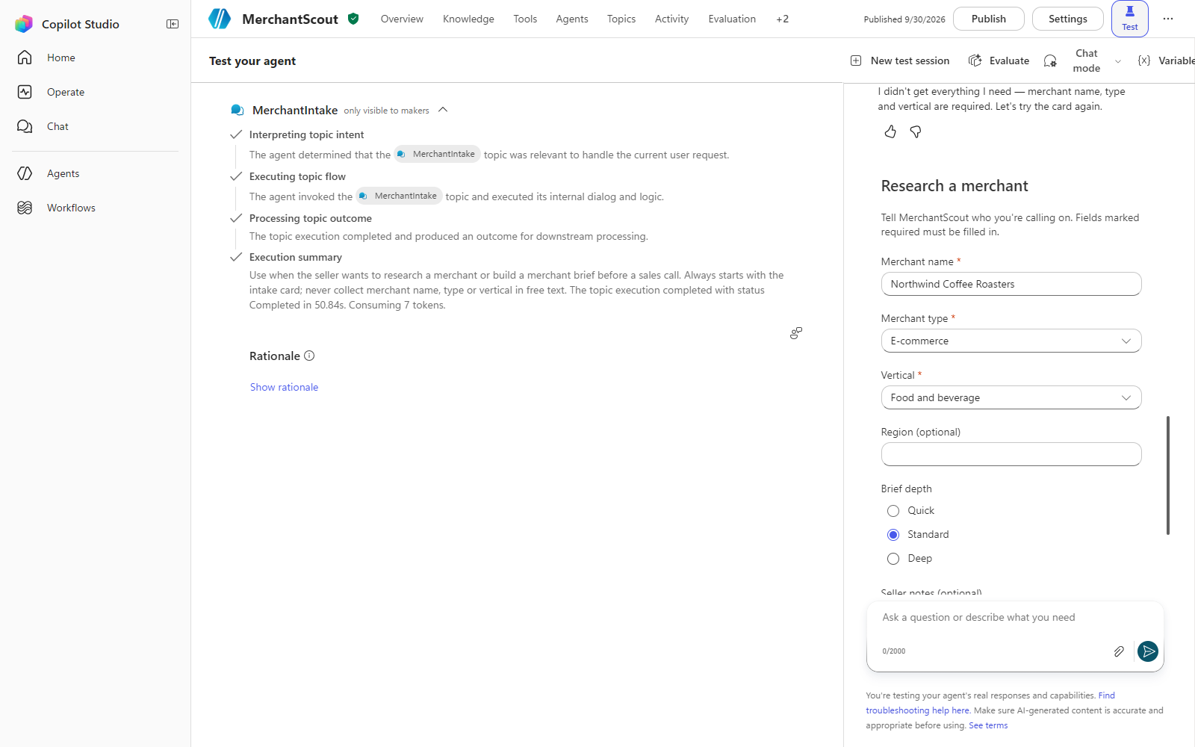Open the Merchant type dropdown
The width and height of the screenshot is (1195, 747).
pos(1011,341)
